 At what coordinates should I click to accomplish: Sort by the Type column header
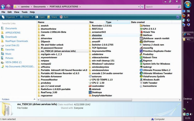[117, 22]
